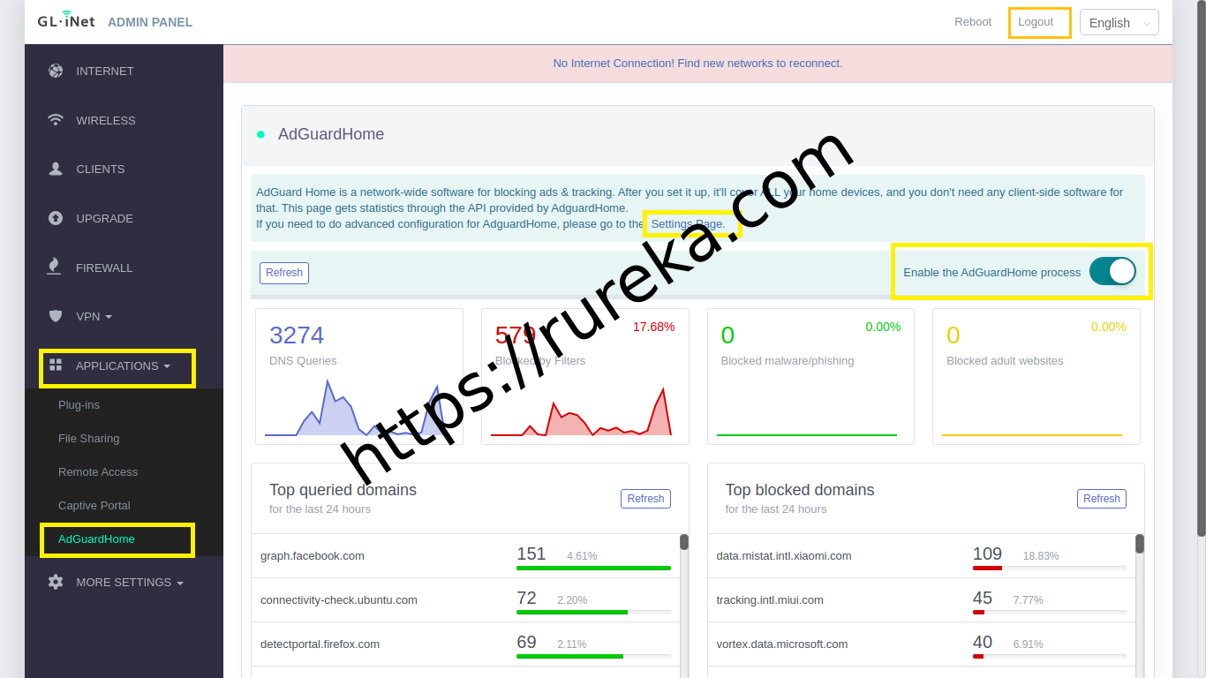Click the Blocked by Filters red chart

pyautogui.click(x=581, y=413)
